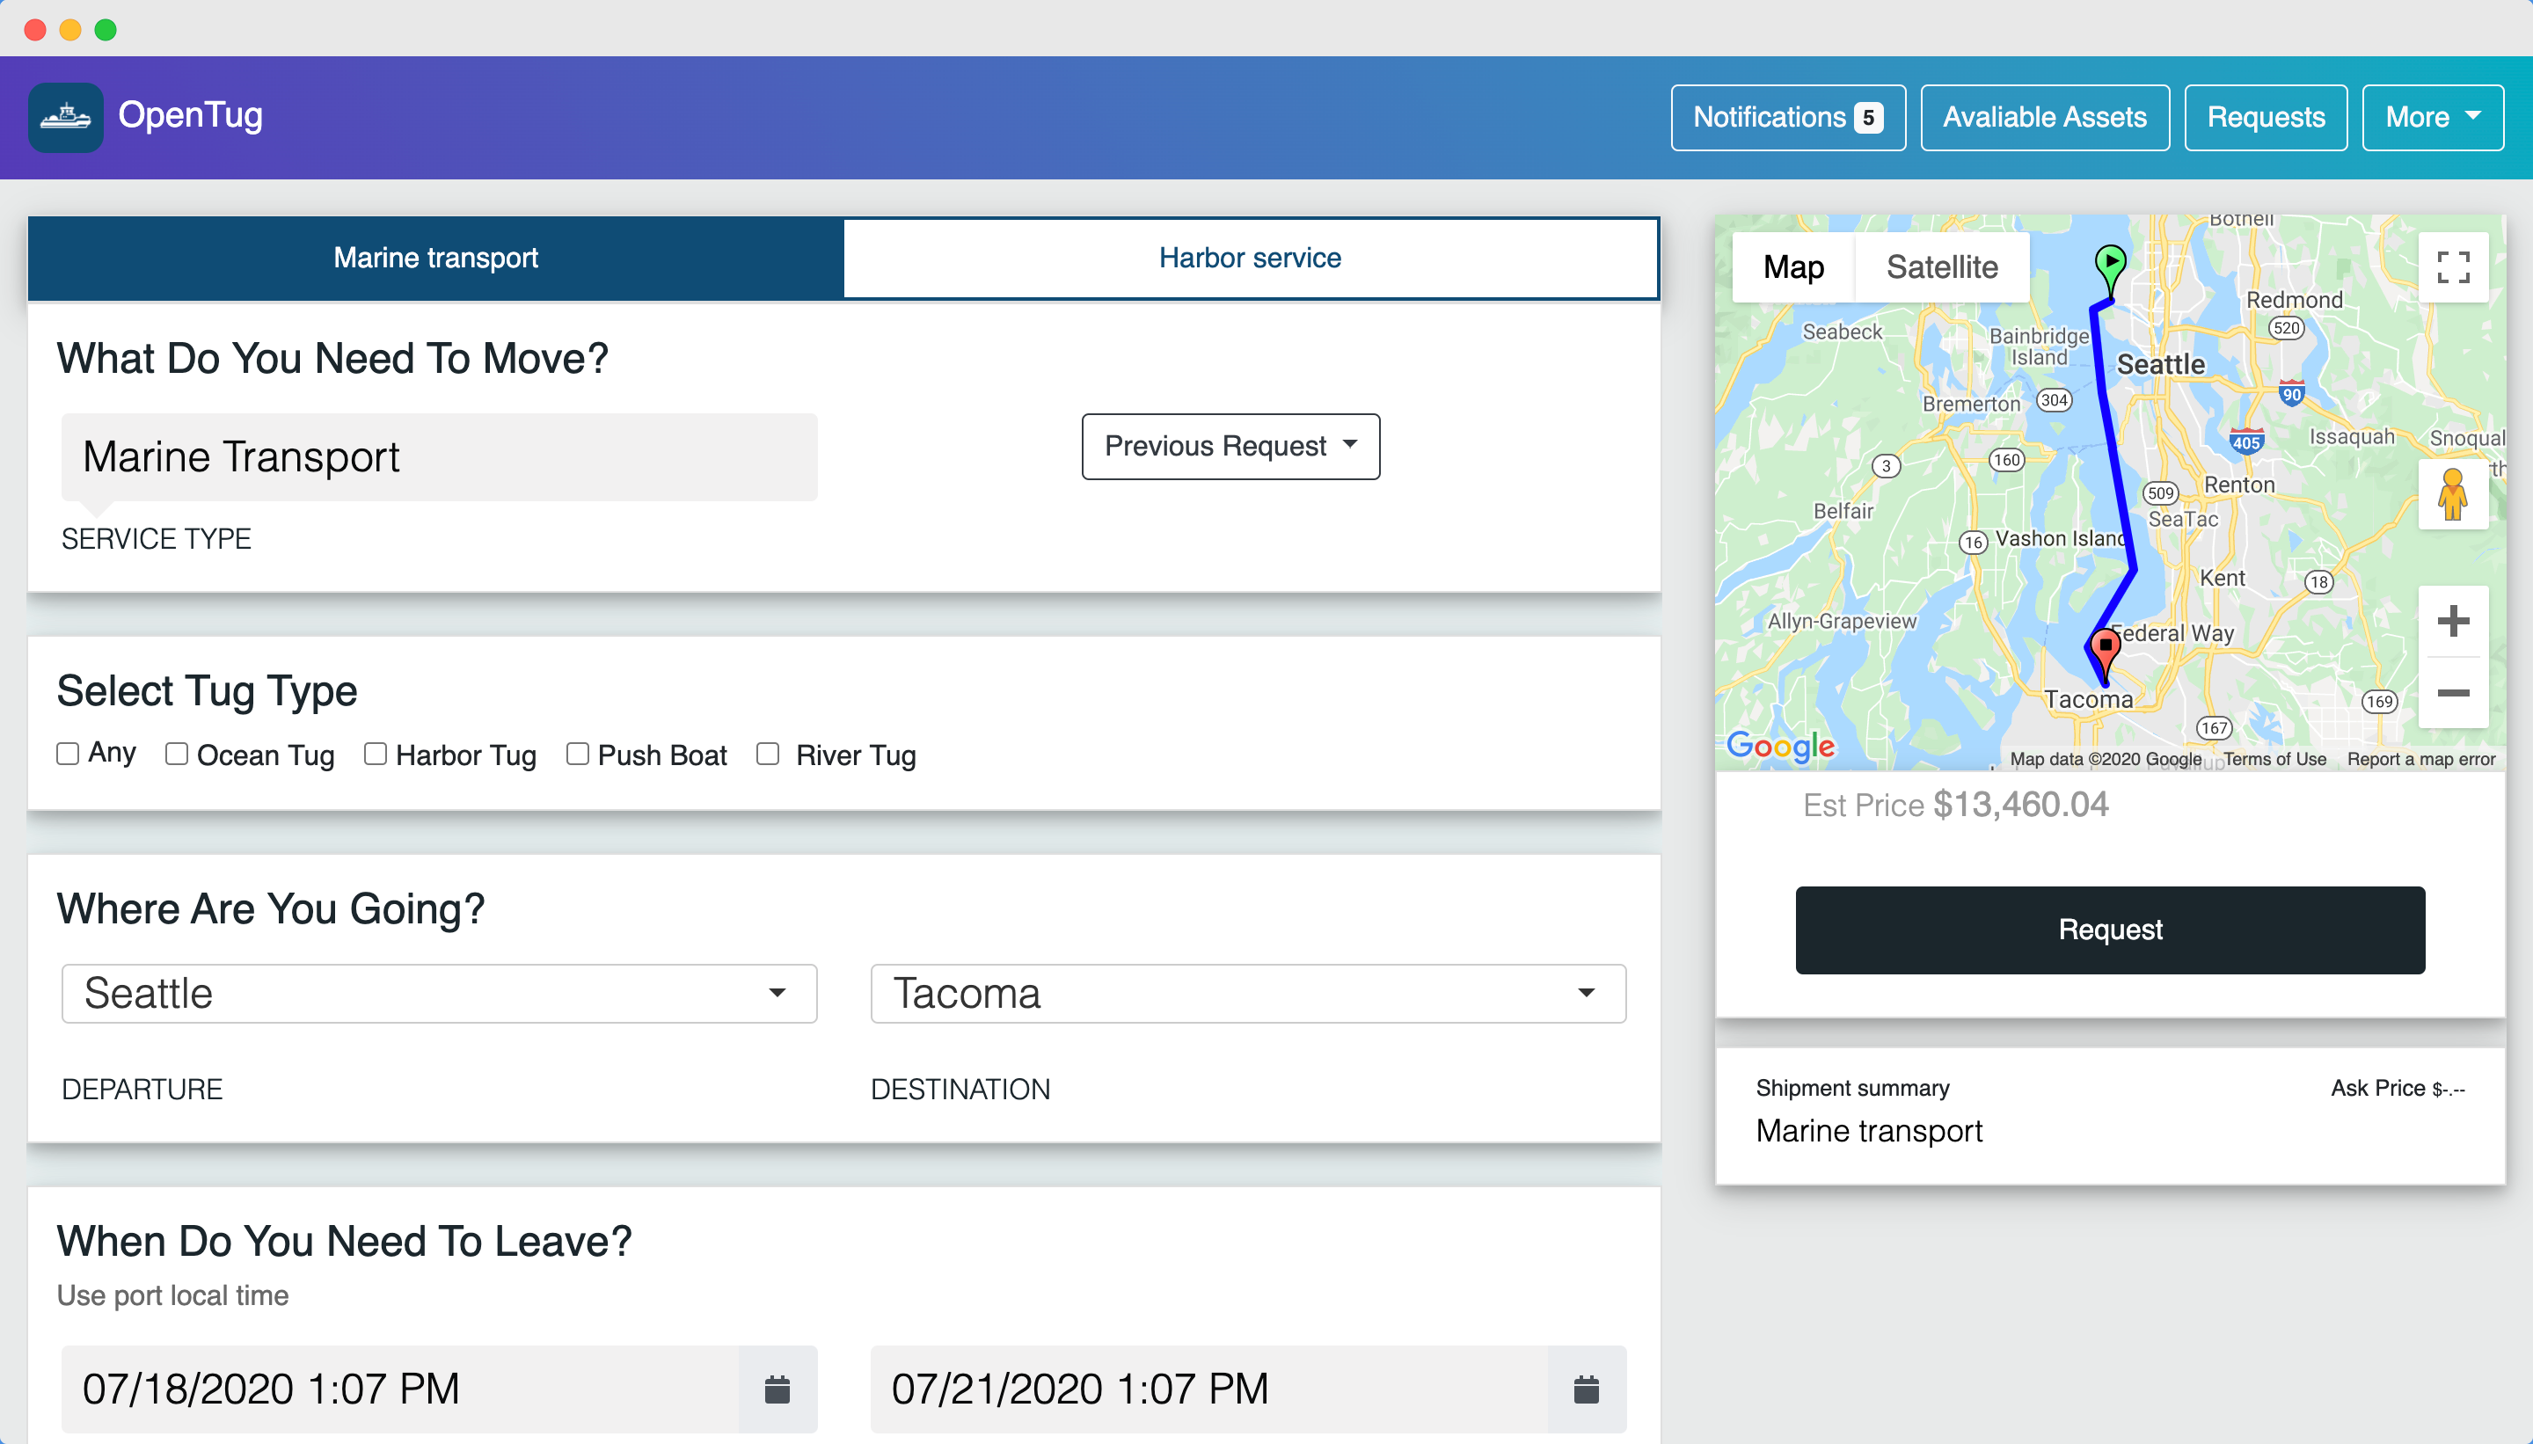Check the Any tug type checkbox
The width and height of the screenshot is (2533, 1444).
click(x=68, y=754)
